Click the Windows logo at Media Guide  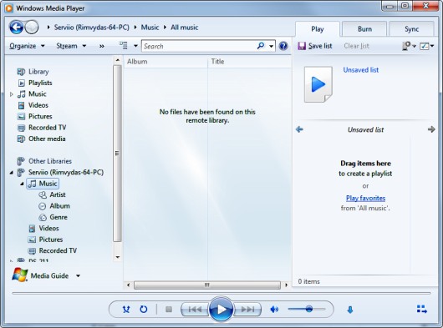point(20,275)
